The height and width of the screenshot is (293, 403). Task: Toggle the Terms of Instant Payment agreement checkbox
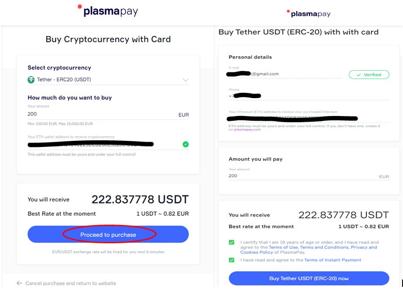pyautogui.click(x=231, y=260)
